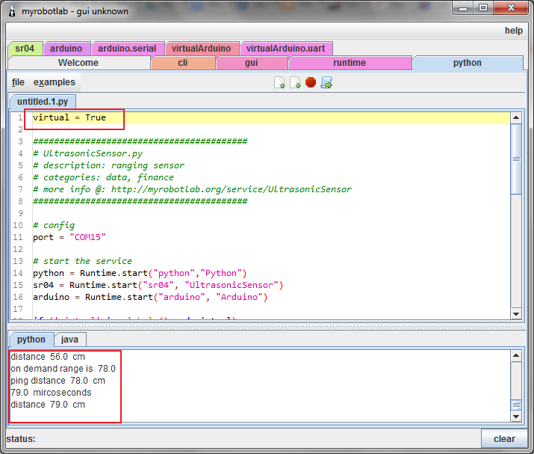Click the "79.0 mircoseconds" console line

pos(51,393)
